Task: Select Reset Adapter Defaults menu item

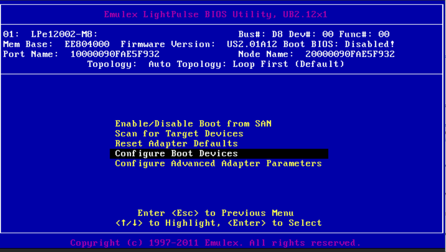Action: click(176, 144)
